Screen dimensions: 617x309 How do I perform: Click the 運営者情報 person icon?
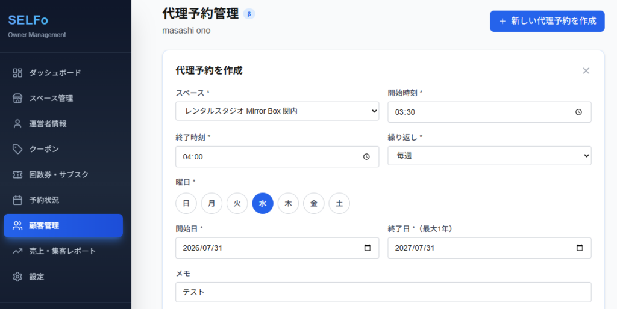pyautogui.click(x=17, y=124)
